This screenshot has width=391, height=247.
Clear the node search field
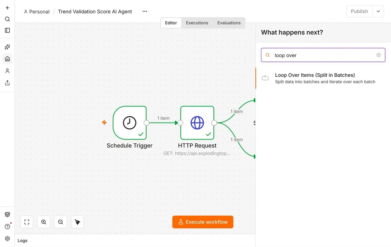click(x=379, y=55)
